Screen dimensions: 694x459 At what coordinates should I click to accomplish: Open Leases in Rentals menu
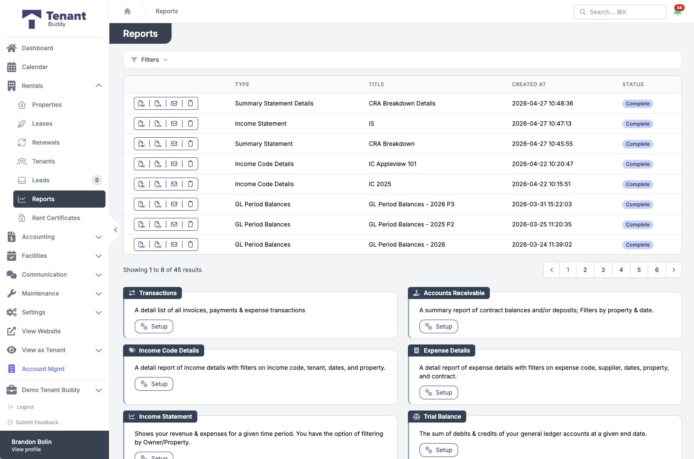coord(59,124)
